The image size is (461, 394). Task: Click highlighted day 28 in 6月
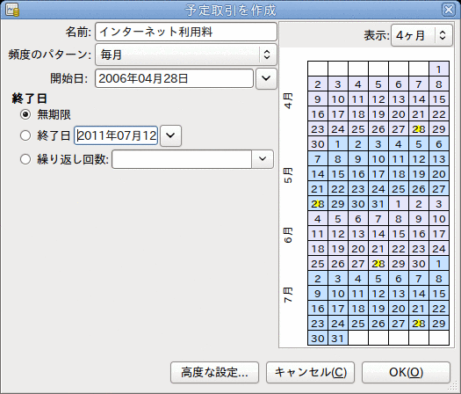click(378, 264)
